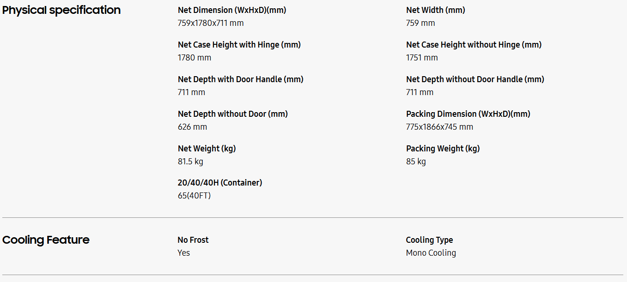Click the 626 mm depth value
This screenshot has width=627, height=282.
click(192, 127)
